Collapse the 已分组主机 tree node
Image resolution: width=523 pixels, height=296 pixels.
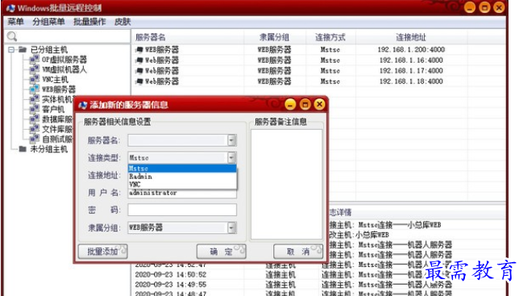pyautogui.click(x=11, y=50)
